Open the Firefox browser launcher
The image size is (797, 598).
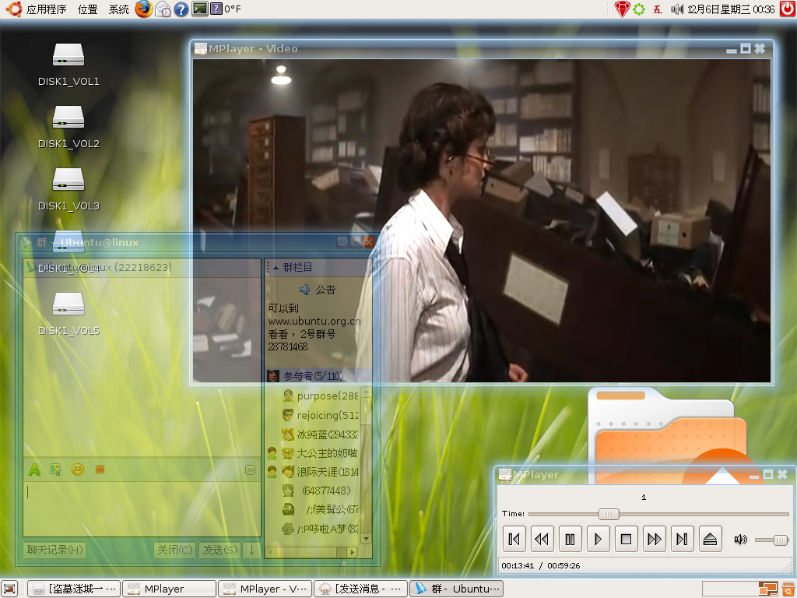click(144, 9)
